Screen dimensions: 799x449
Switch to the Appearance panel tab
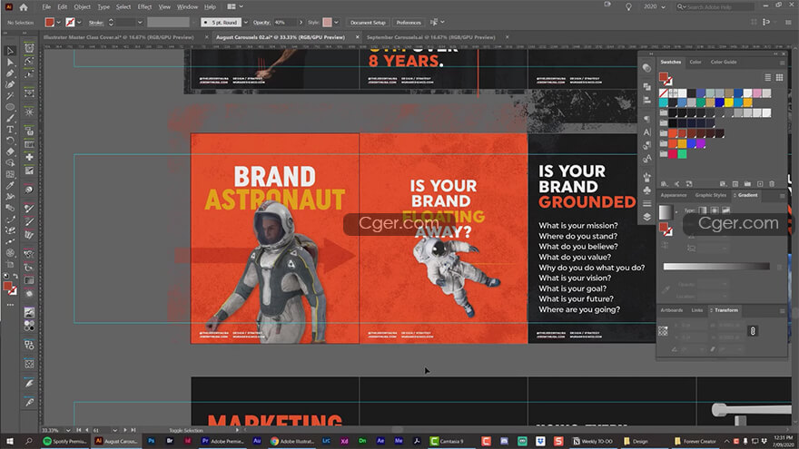pos(674,196)
